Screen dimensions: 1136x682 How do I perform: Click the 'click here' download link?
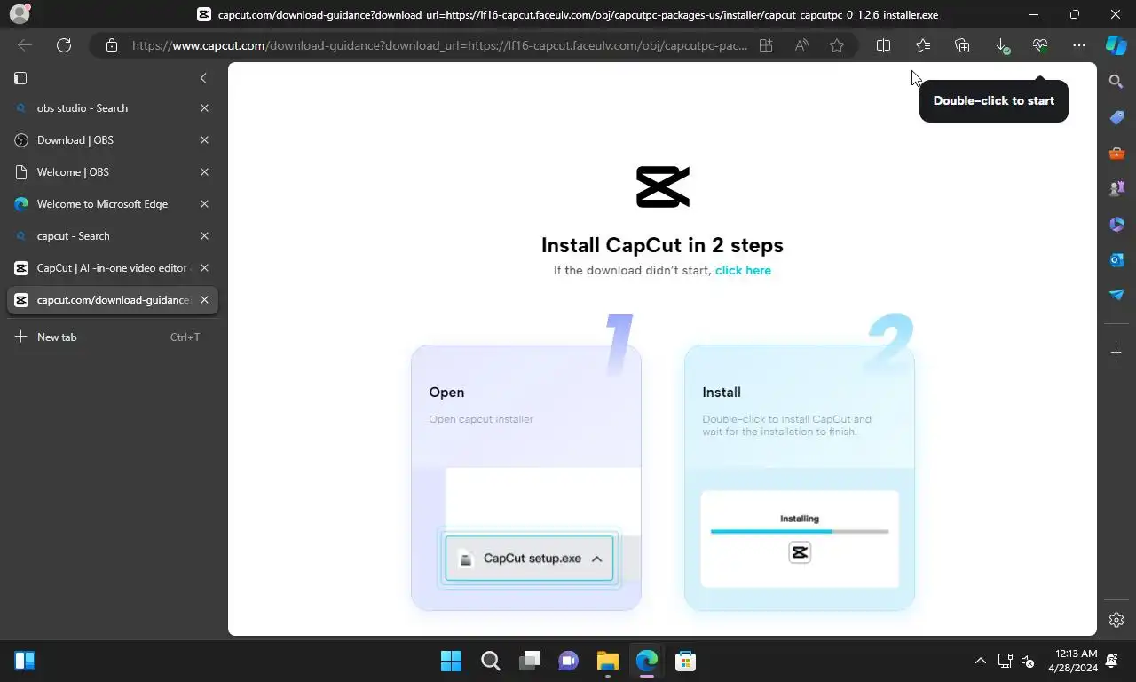tap(743, 270)
